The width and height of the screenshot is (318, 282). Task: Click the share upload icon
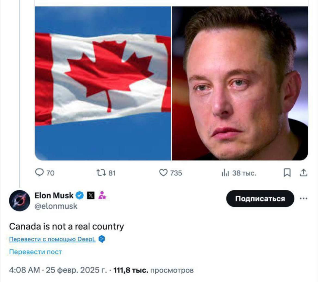tap(303, 173)
